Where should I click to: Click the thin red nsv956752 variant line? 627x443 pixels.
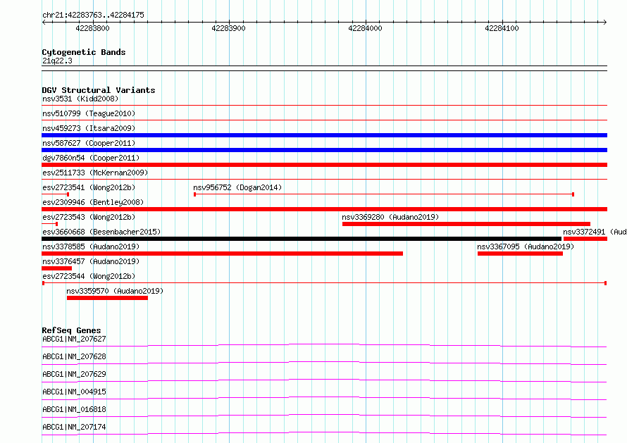pos(384,194)
